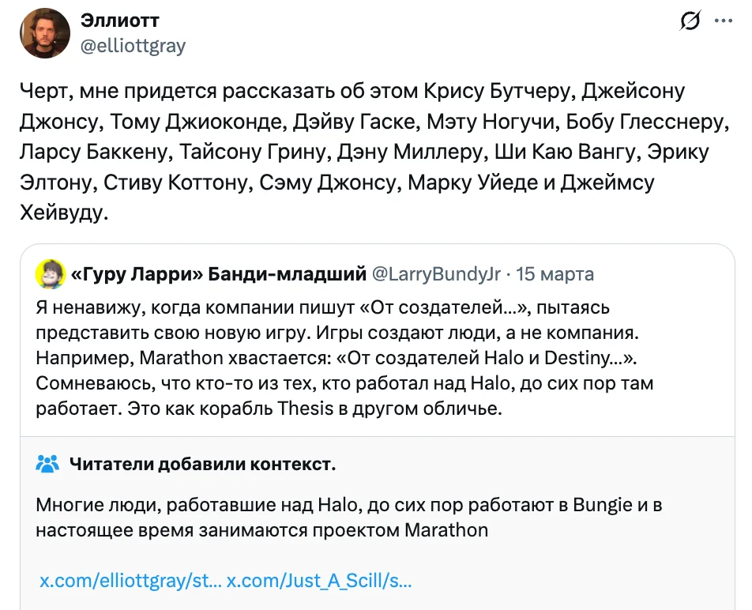Visit the @elliottgray handle
752x610 pixels.
[x=131, y=46]
